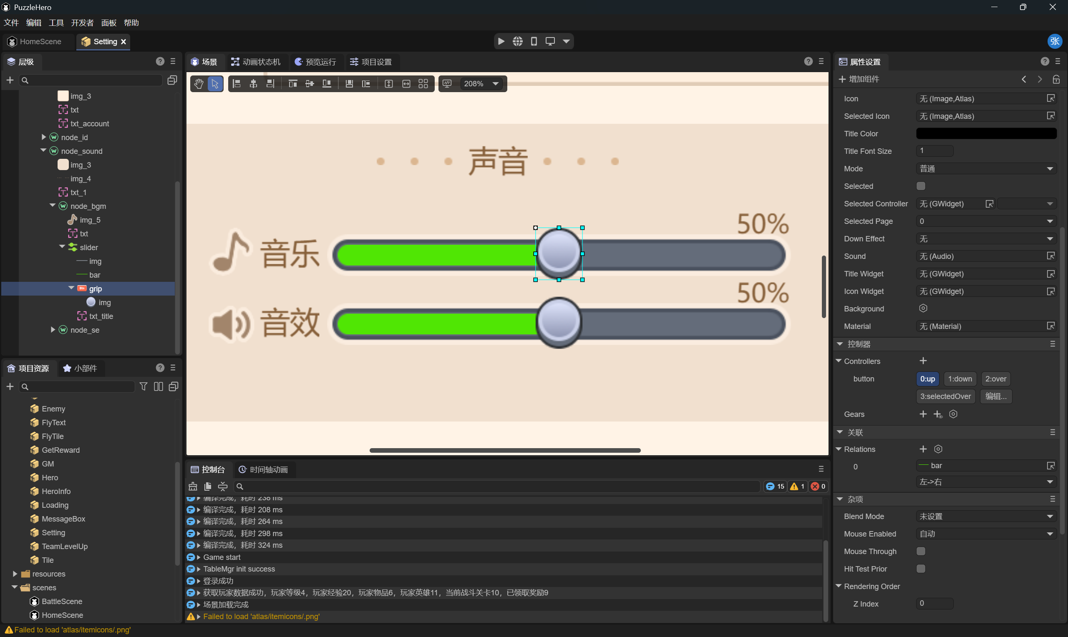The height and width of the screenshot is (637, 1068).
Task: Open the 开发者 menu
Action: coord(82,23)
